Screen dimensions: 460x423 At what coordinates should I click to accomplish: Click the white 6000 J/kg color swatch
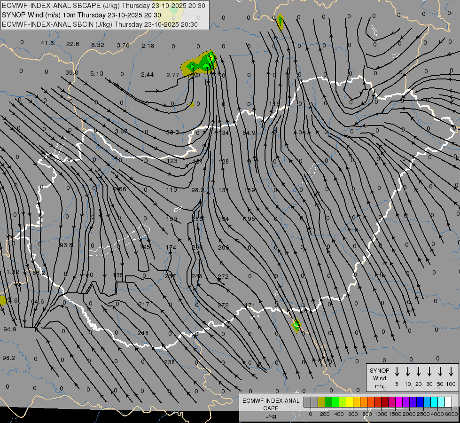(448, 402)
